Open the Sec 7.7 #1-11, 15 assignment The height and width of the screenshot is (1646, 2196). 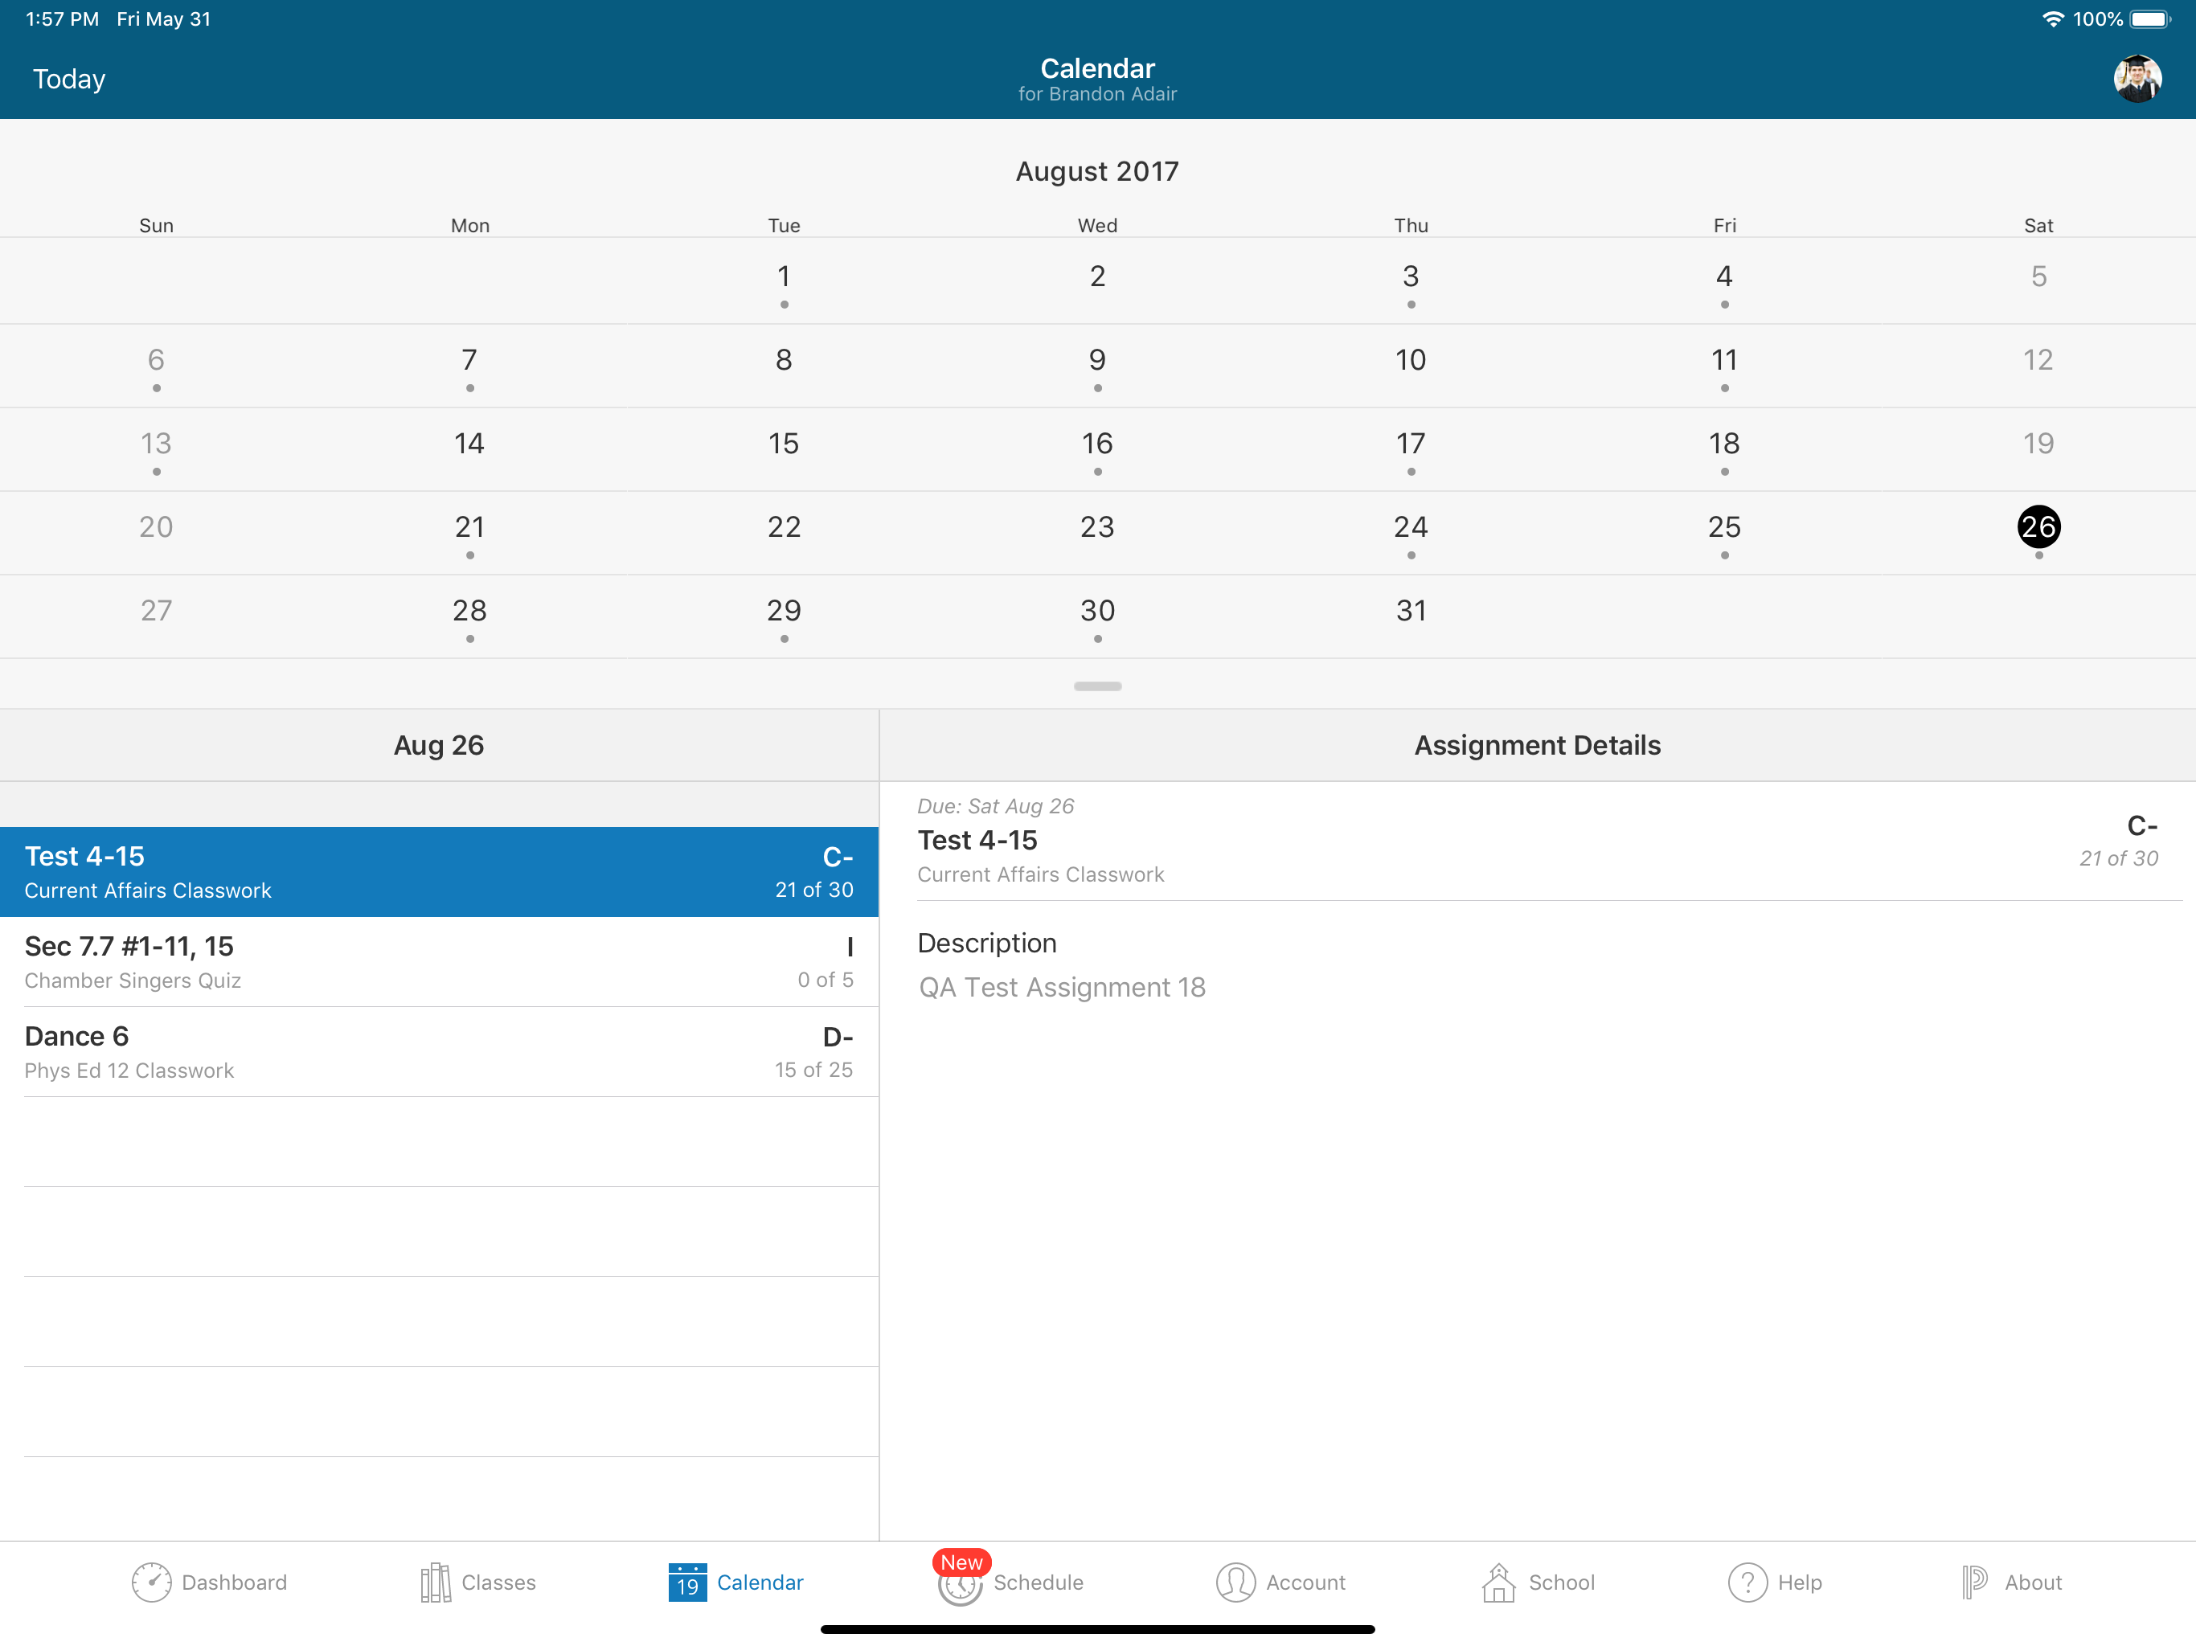(439, 962)
